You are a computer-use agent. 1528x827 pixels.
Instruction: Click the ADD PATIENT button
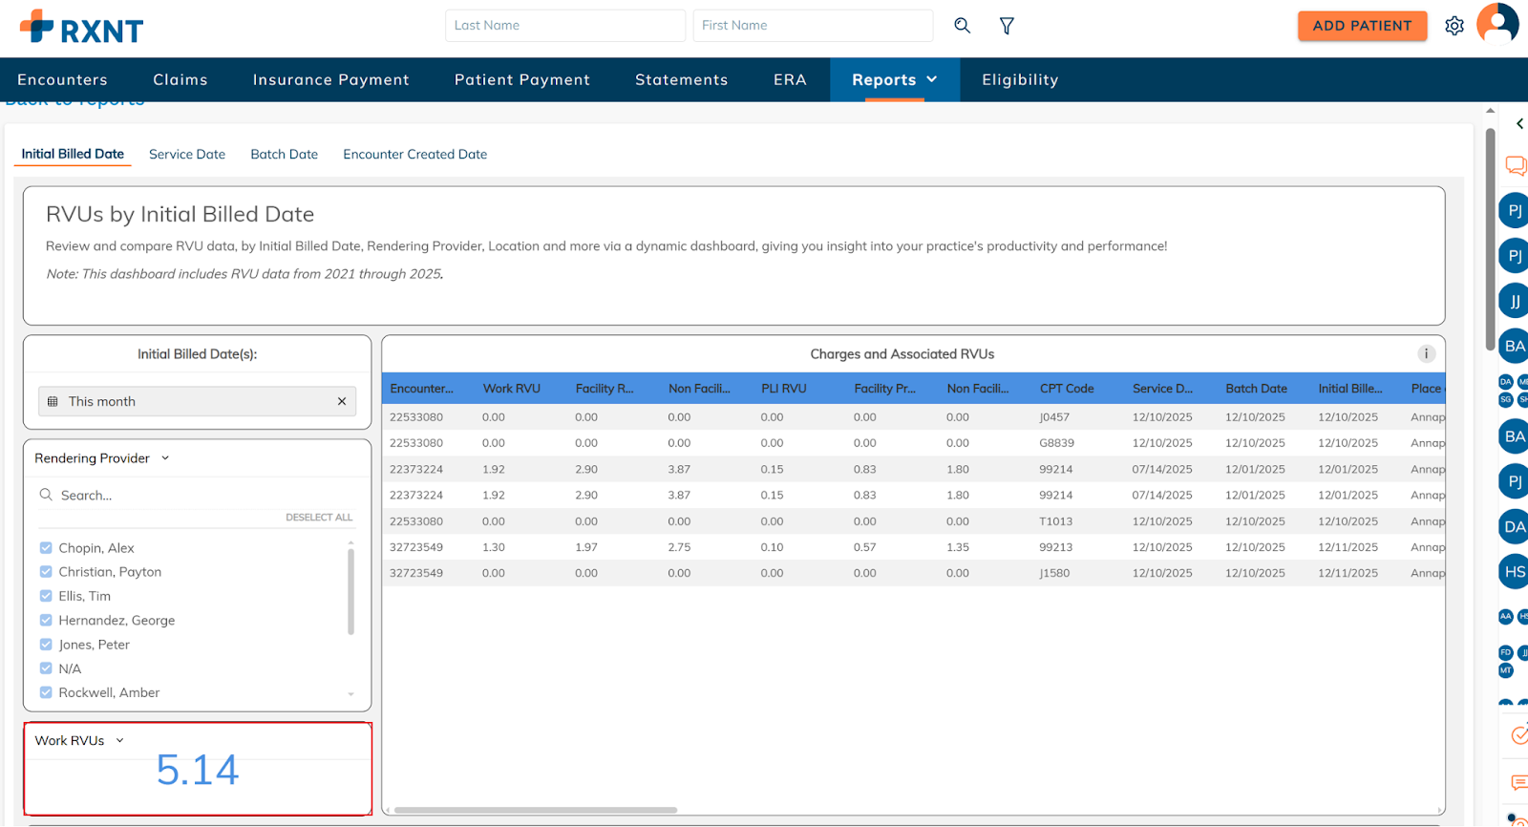click(1362, 26)
